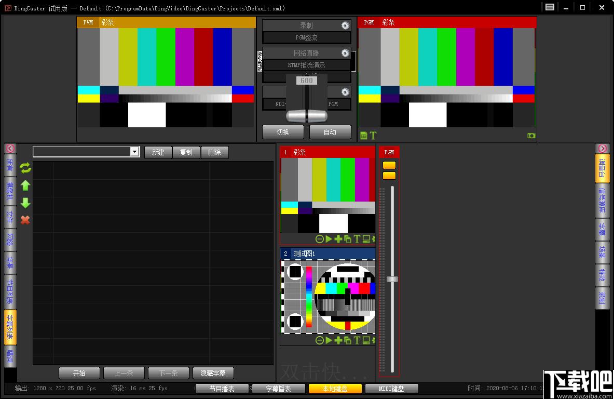
Task: Move subtitle down with green down arrow
Action: (x=25, y=203)
